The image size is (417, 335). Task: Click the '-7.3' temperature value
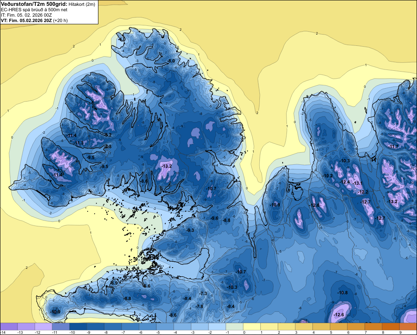click(x=203, y=293)
